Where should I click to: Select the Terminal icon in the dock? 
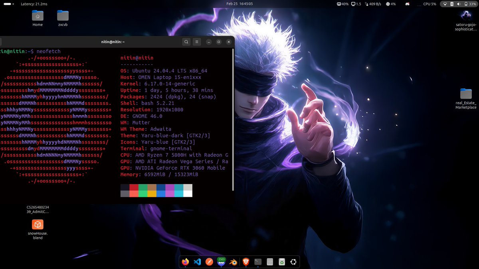click(x=258, y=262)
